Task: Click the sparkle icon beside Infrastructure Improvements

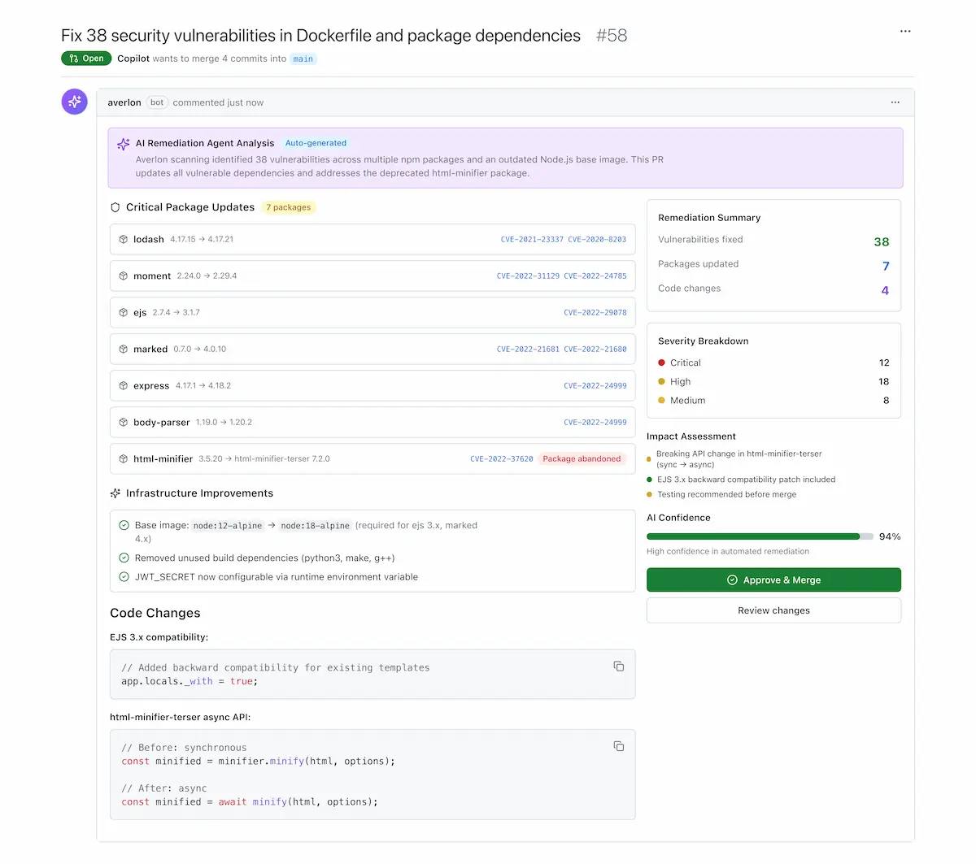Action: [x=116, y=493]
